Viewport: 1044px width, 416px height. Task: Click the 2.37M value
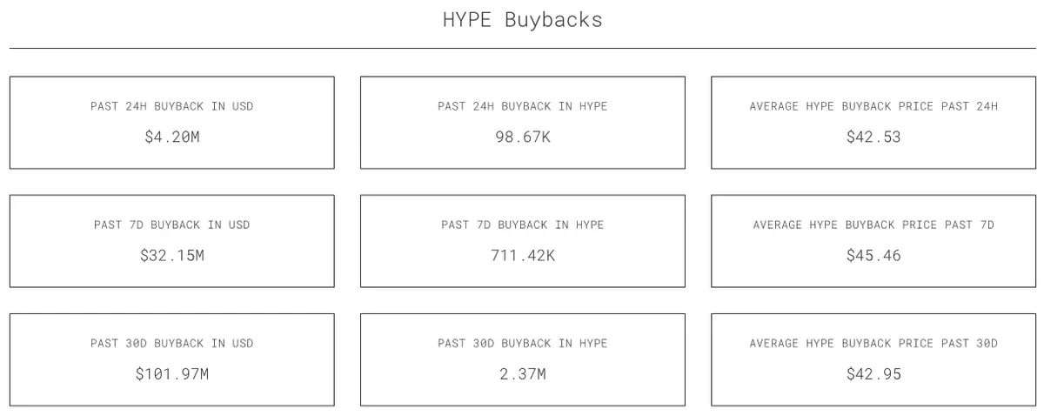click(x=523, y=374)
